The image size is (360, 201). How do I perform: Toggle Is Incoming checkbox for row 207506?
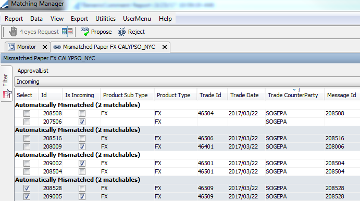point(82,122)
